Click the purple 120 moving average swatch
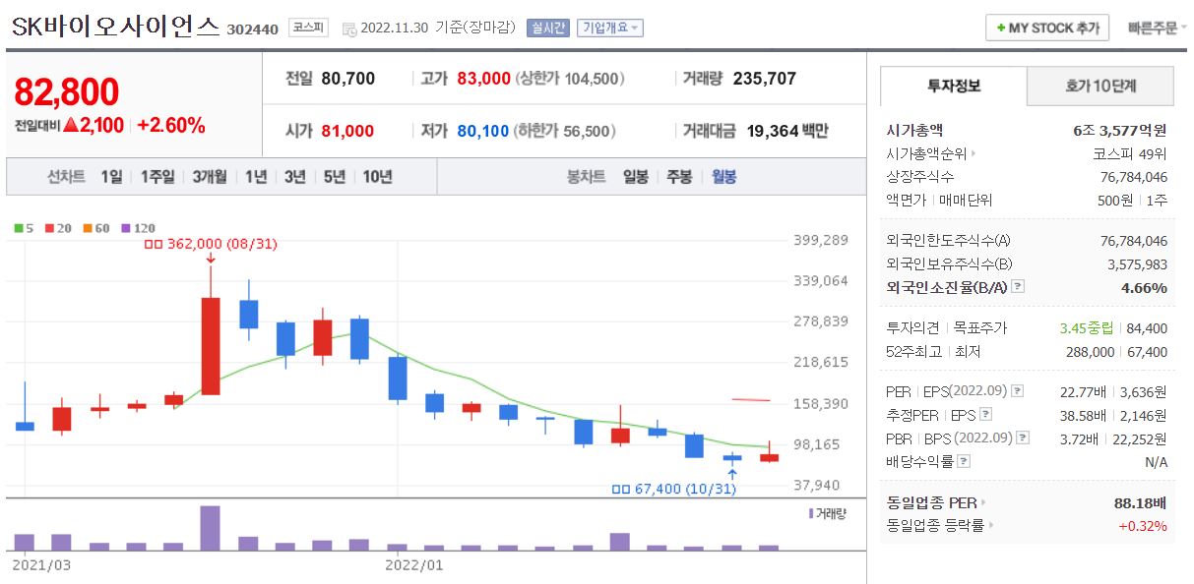The width and height of the screenshot is (1194, 584). [124, 228]
